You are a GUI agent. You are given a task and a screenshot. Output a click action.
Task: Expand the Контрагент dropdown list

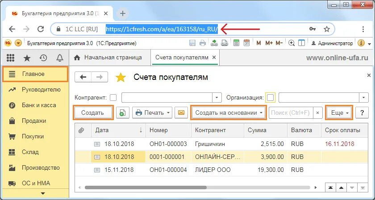[217, 98]
